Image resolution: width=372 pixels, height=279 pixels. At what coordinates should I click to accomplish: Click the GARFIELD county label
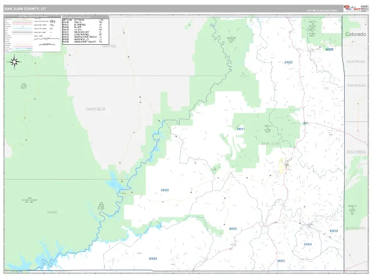(95, 109)
